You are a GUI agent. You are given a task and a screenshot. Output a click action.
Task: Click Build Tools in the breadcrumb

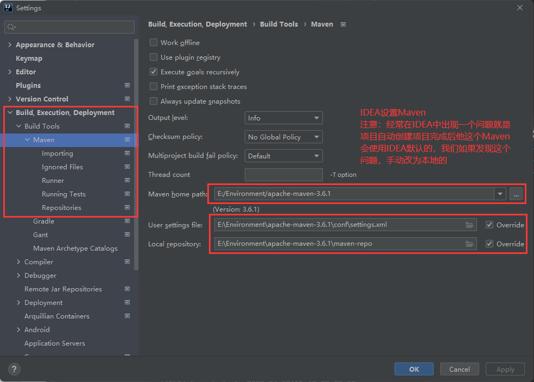tap(279, 24)
